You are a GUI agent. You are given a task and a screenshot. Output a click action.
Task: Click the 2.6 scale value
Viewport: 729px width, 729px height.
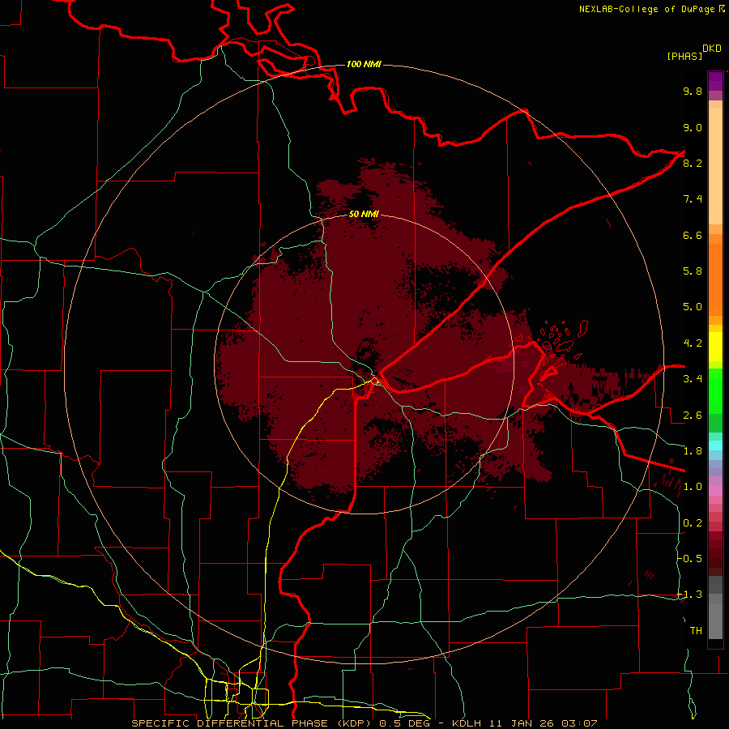tap(693, 416)
